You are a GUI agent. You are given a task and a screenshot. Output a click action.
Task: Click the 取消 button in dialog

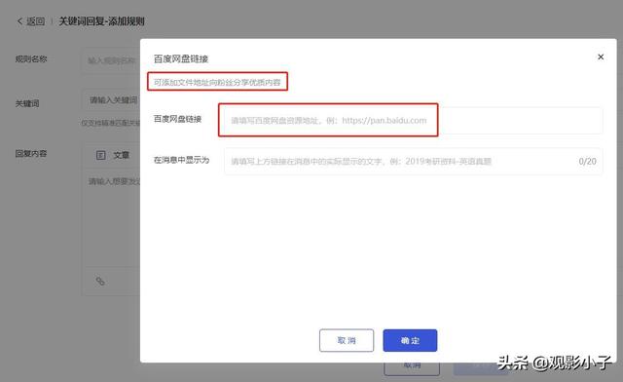(x=347, y=341)
